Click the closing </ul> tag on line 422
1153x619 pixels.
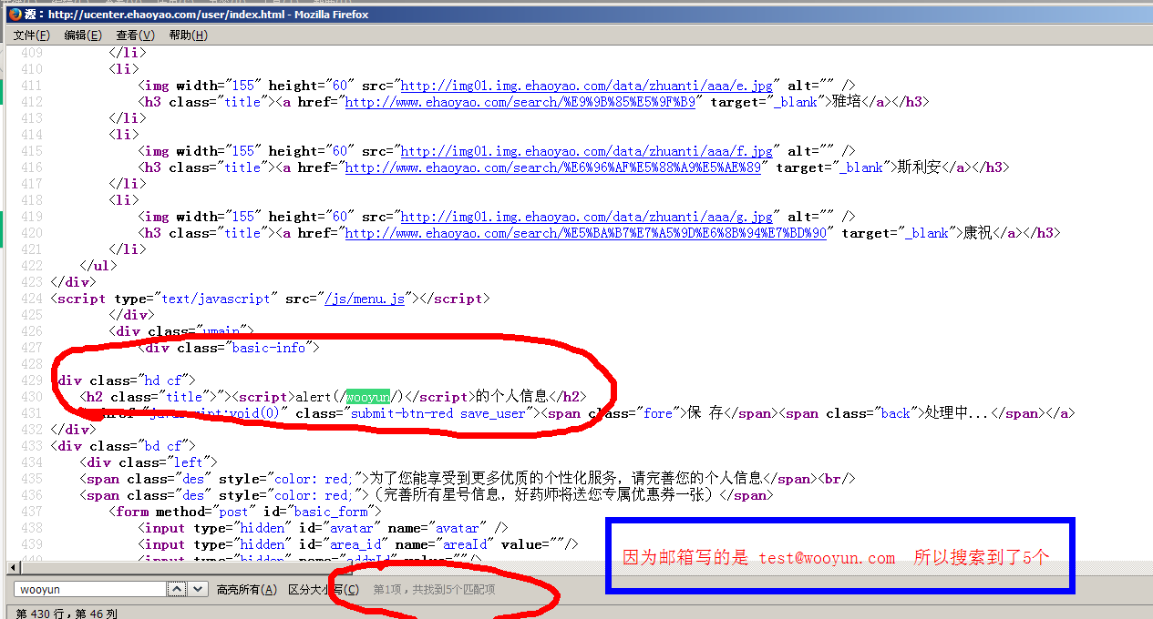coord(99,266)
